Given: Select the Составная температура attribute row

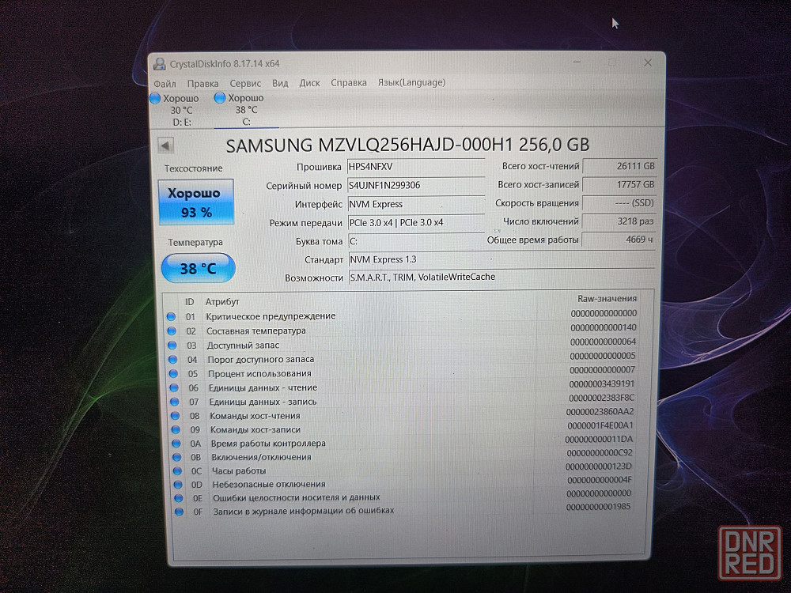Looking at the screenshot, I should (x=403, y=330).
